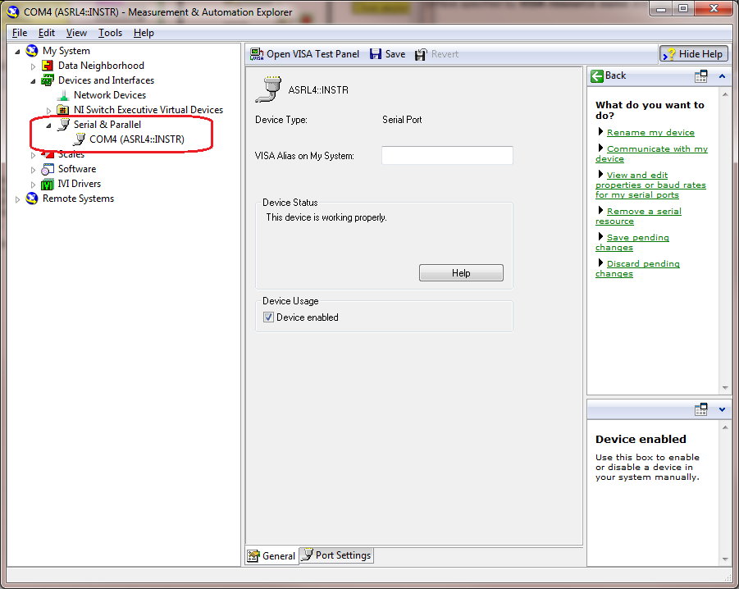Click upper help pane scrollbar down arrow

725,388
